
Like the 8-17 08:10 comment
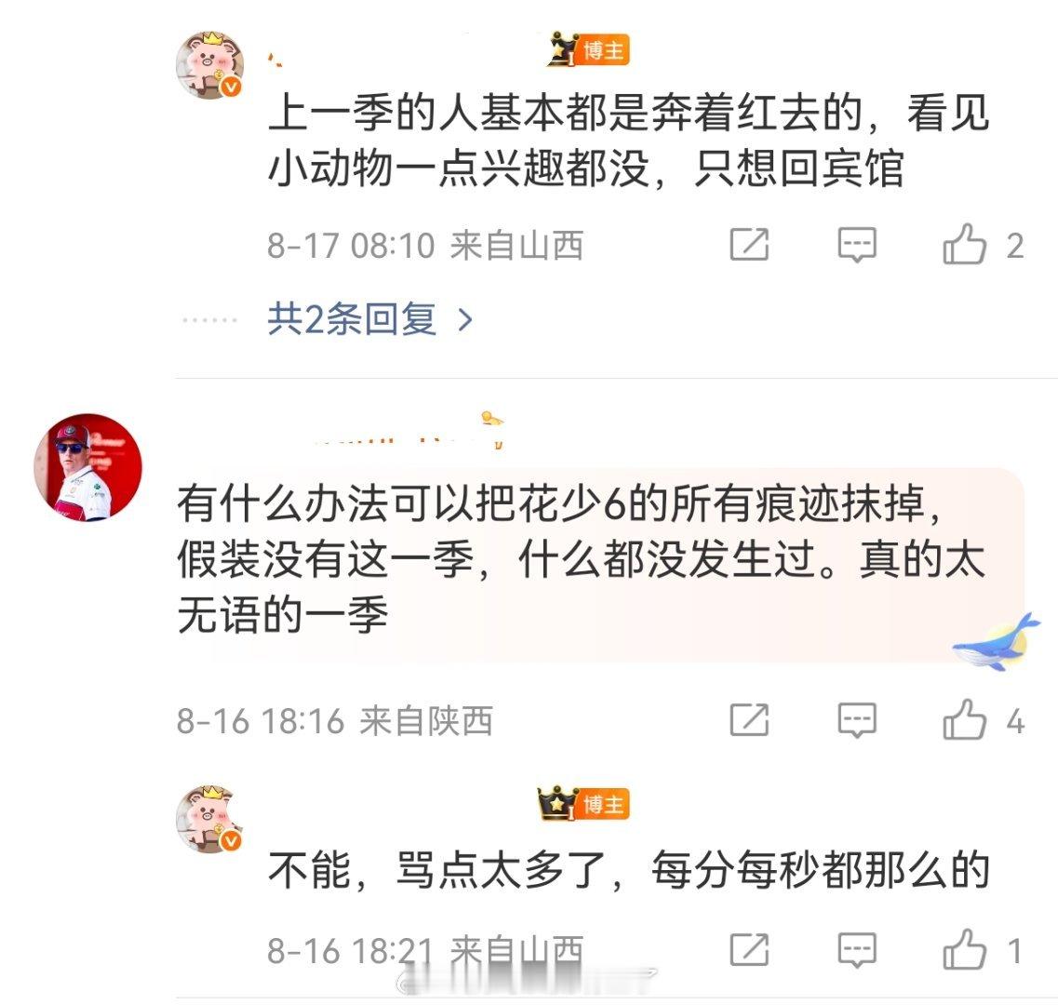965,244
